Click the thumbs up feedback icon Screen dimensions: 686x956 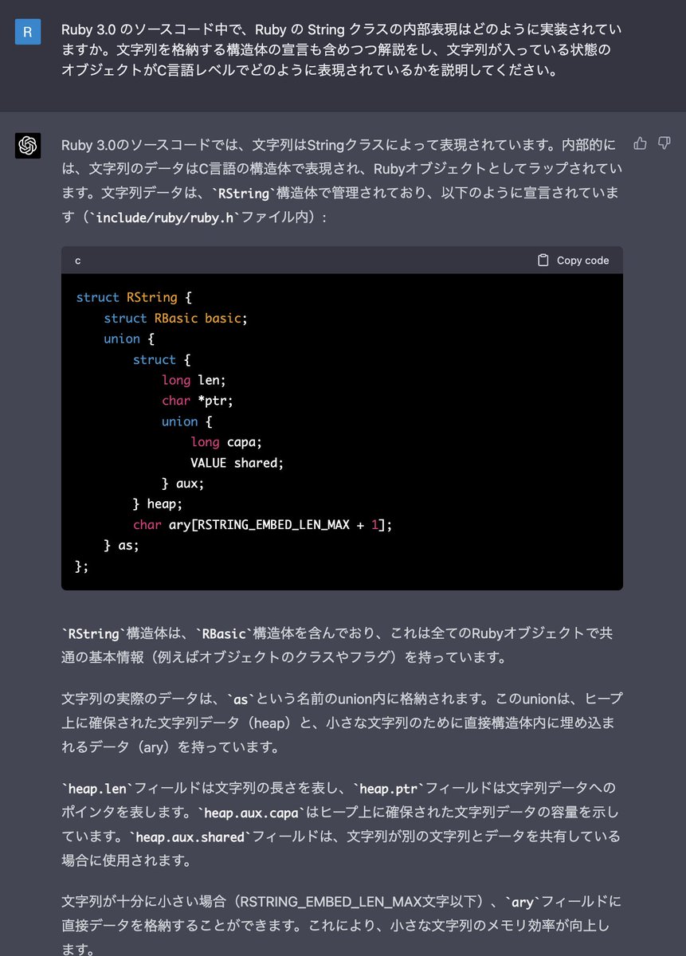tap(640, 143)
